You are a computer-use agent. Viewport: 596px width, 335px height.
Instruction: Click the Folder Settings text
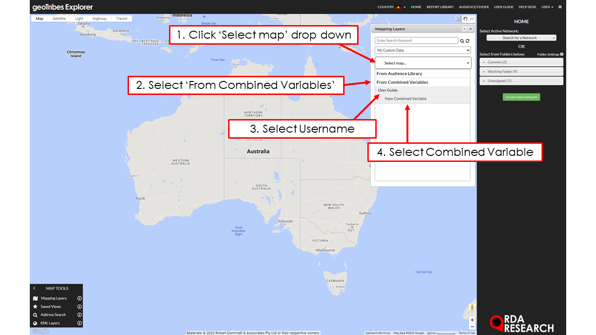(548, 54)
